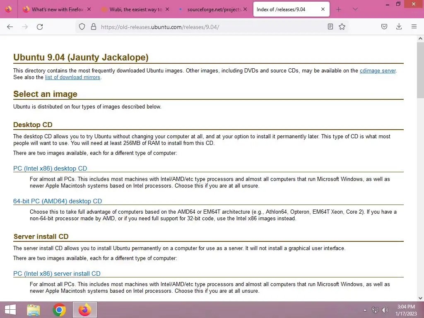Viewport: 424px width, 318px height.
Task: Click the forward navigation arrow
Action: tap(25, 27)
